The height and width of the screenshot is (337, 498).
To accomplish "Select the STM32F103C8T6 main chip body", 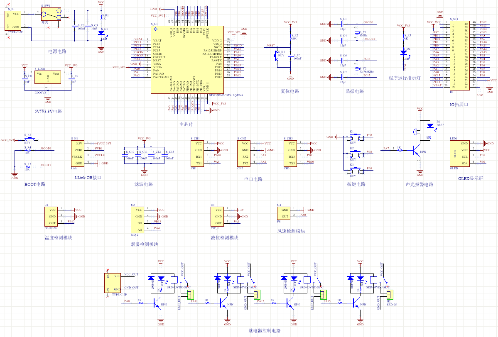I will point(187,60).
